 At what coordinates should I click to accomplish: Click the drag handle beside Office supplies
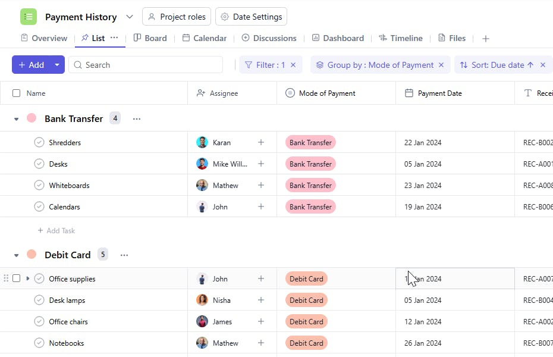[7, 278]
